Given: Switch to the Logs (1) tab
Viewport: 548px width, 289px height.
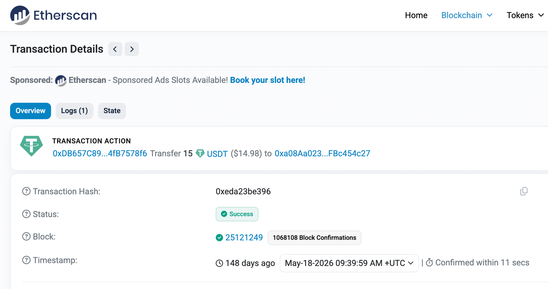Looking at the screenshot, I should coord(74,111).
